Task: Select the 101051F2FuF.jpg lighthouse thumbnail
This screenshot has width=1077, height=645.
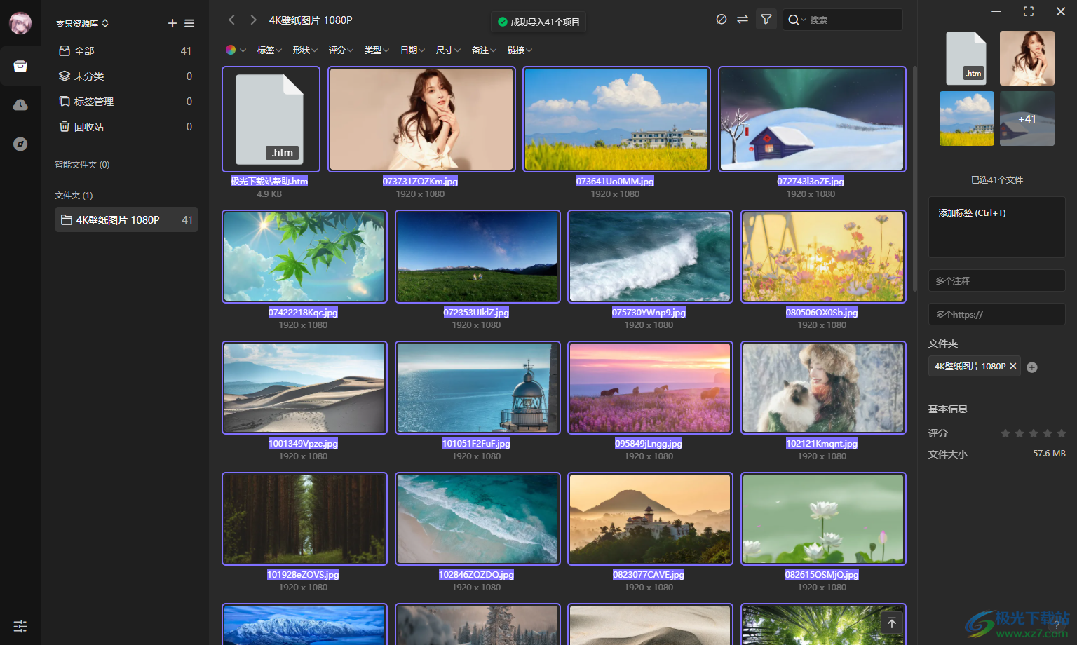Action: 477,388
